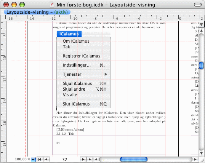Click the paragraph starting 'Her åbner du Info-dialogen'
This screenshot has width=205, height=163.
109,119
